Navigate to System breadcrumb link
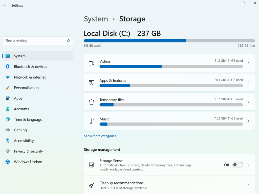The width and height of the screenshot is (259, 194). [x=96, y=19]
